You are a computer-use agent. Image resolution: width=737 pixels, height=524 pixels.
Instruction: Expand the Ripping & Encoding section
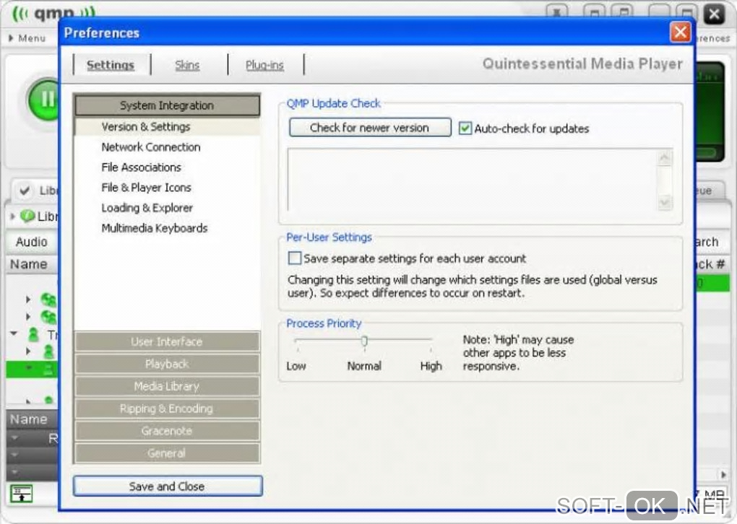[x=167, y=409]
